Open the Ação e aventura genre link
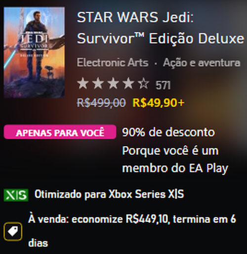 [202, 63]
